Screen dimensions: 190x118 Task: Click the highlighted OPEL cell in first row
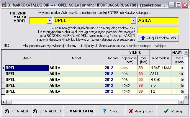[27, 68]
